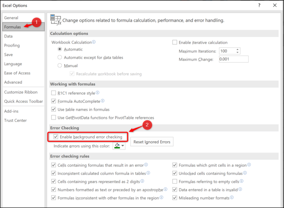Toggle Use GetPivotData functions checkbox
284x208 pixels.
(x=53, y=117)
